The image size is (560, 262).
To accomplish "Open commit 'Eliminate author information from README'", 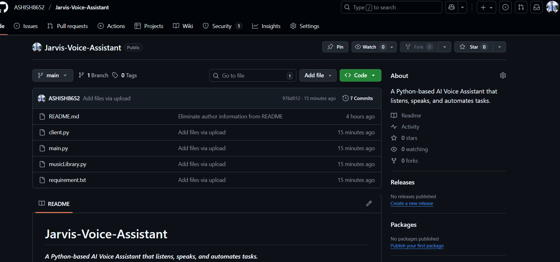I will tap(230, 117).
